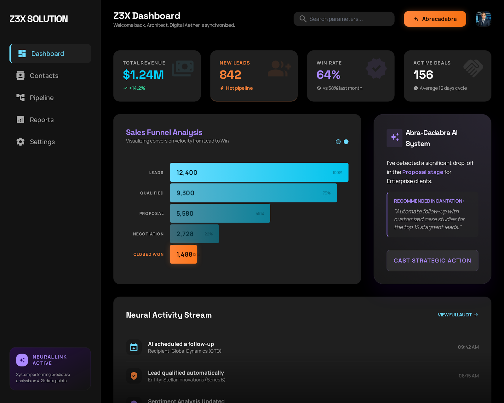Select the handshake icon on Active Deals card

(473, 68)
